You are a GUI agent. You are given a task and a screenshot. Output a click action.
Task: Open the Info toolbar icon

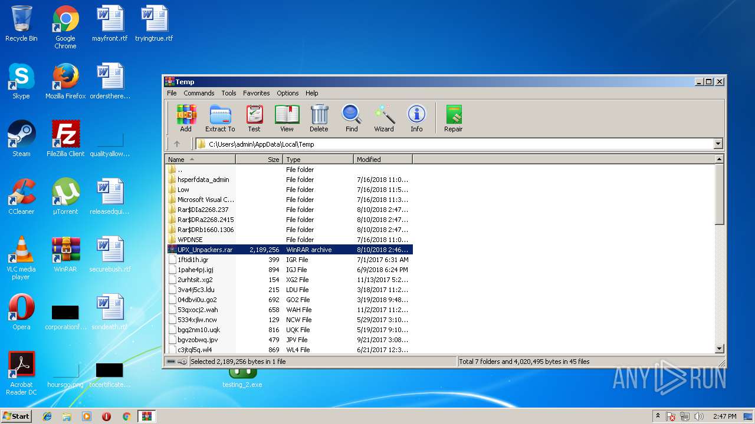click(x=416, y=118)
